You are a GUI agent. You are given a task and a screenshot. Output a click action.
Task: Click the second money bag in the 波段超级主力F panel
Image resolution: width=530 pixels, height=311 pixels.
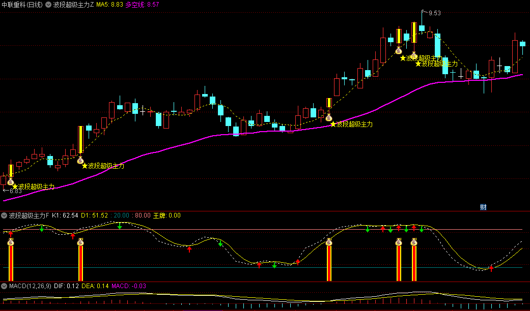point(80,242)
